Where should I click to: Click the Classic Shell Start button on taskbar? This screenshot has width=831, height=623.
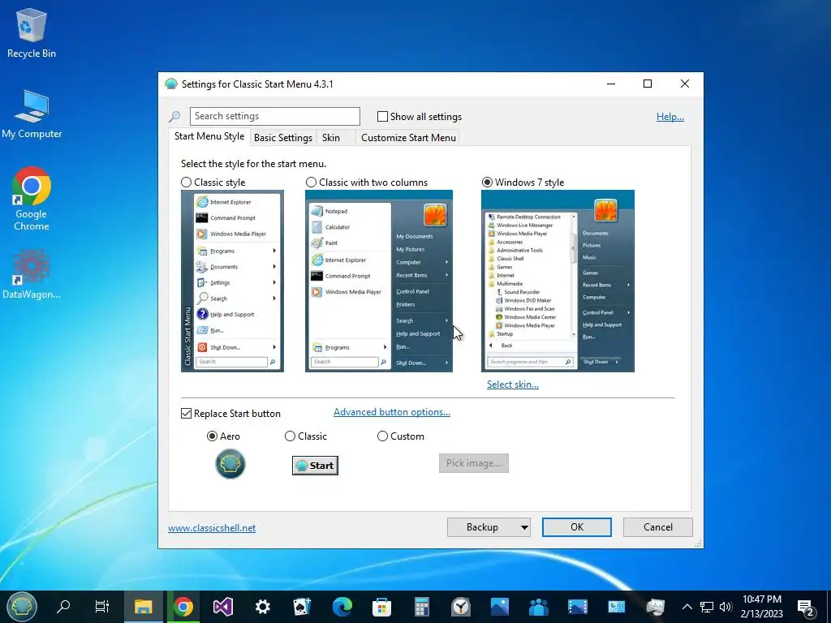[21, 606]
